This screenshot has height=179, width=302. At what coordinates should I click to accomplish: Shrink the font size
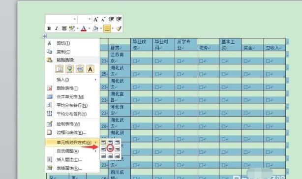pyautogui.click(x=103, y=19)
